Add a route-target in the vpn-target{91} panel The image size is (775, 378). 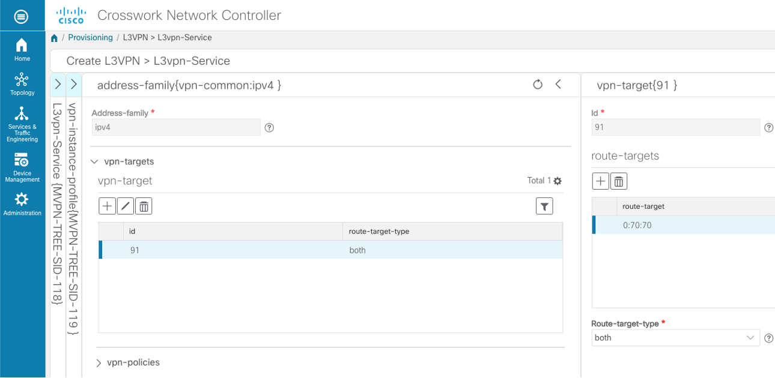coord(600,181)
